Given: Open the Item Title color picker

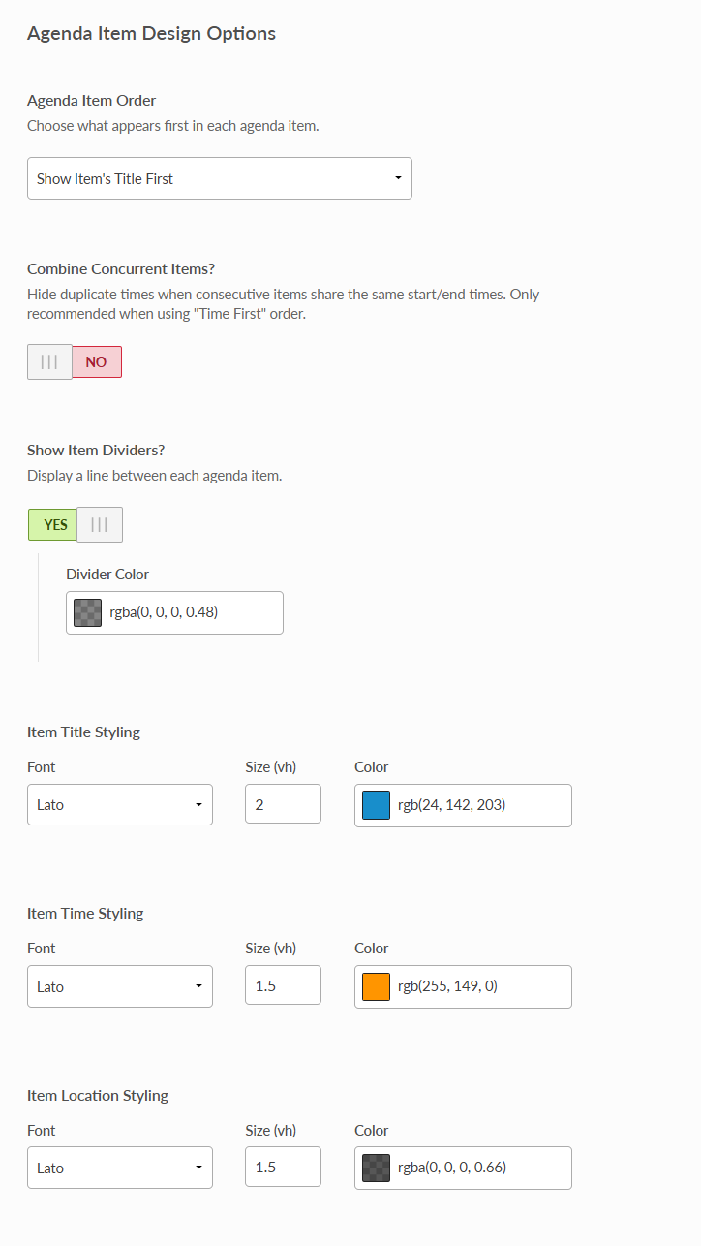Looking at the screenshot, I should (x=462, y=805).
